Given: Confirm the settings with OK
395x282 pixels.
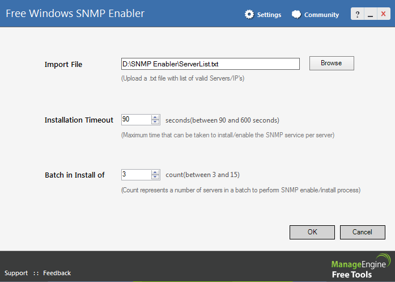Looking at the screenshot, I should [x=312, y=232].
